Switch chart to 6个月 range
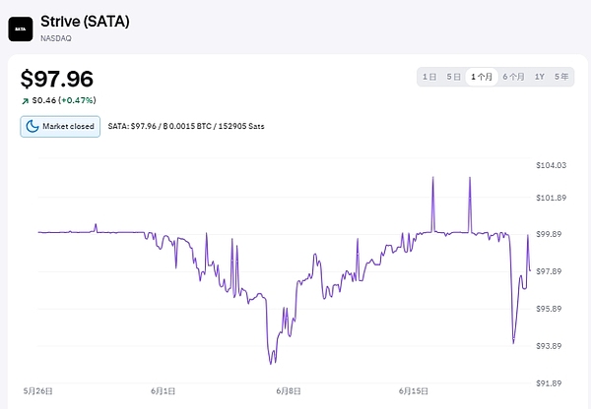591x409 pixels. (513, 77)
